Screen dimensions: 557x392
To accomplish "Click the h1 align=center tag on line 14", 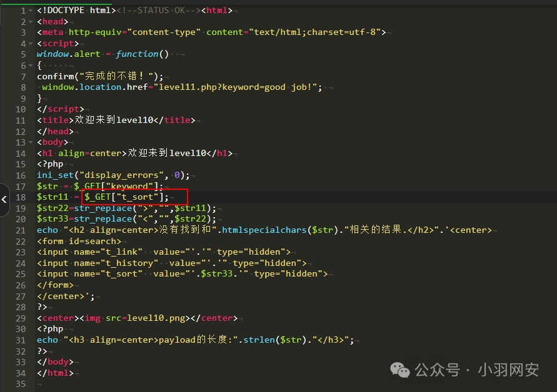I will tap(82, 154).
